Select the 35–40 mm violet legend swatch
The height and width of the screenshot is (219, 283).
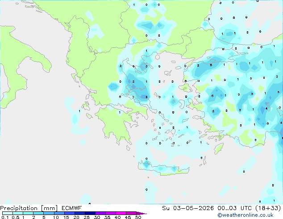pyautogui.click(x=111, y=213)
